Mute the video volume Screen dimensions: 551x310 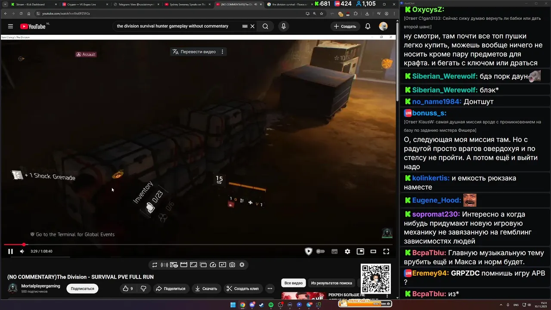[x=22, y=251]
